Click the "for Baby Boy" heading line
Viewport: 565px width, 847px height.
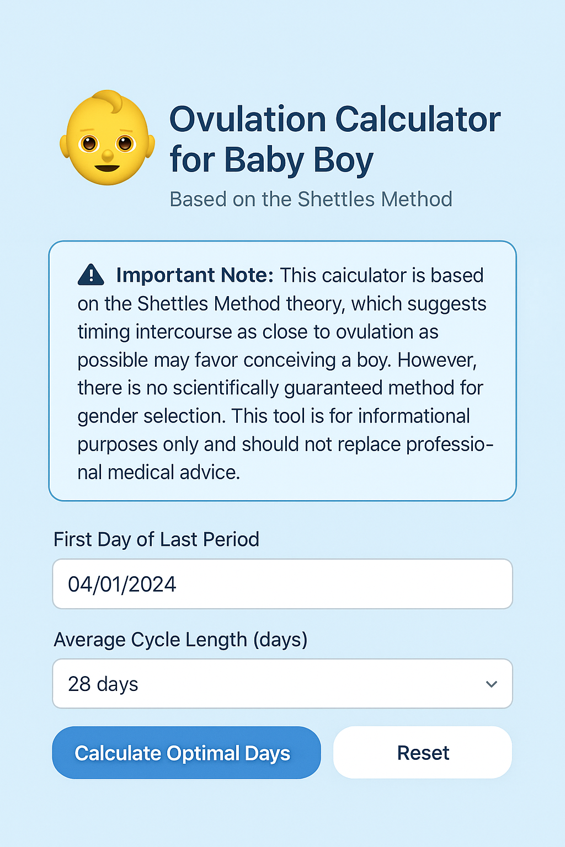click(271, 160)
